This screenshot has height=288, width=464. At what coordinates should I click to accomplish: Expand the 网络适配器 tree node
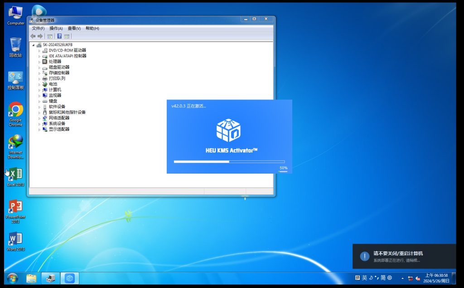point(39,118)
